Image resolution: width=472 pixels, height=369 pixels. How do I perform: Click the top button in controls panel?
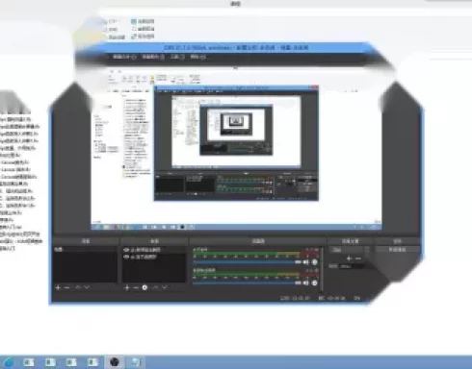click(x=397, y=249)
